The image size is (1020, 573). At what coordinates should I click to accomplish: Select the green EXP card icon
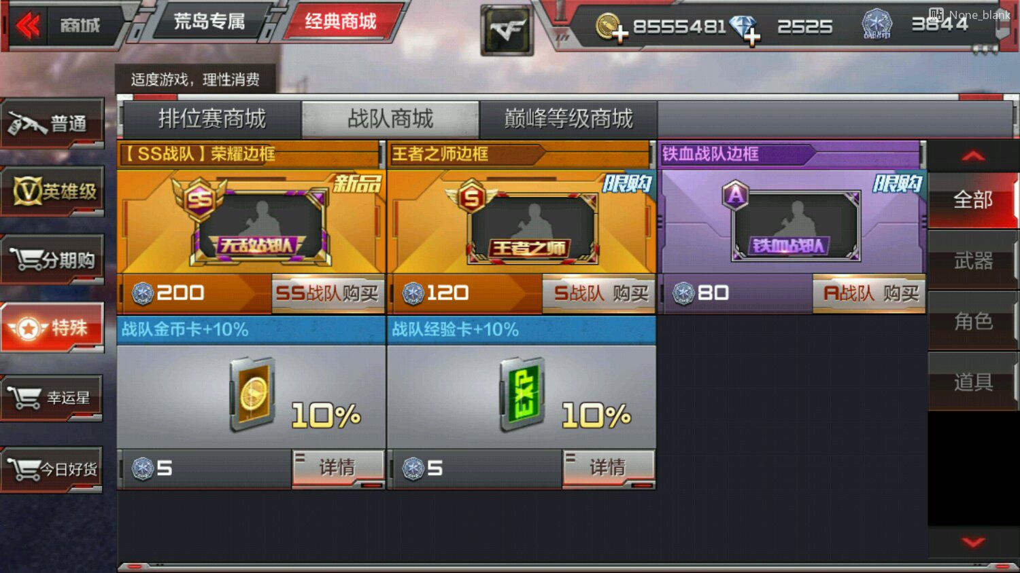pyautogui.click(x=522, y=394)
